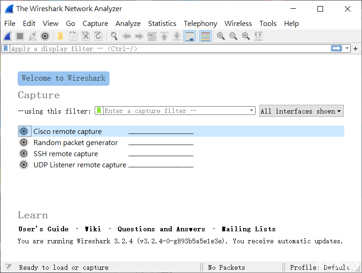The image size is (362, 273).
Task: Jump to first packet icon
Action: [x=164, y=36]
